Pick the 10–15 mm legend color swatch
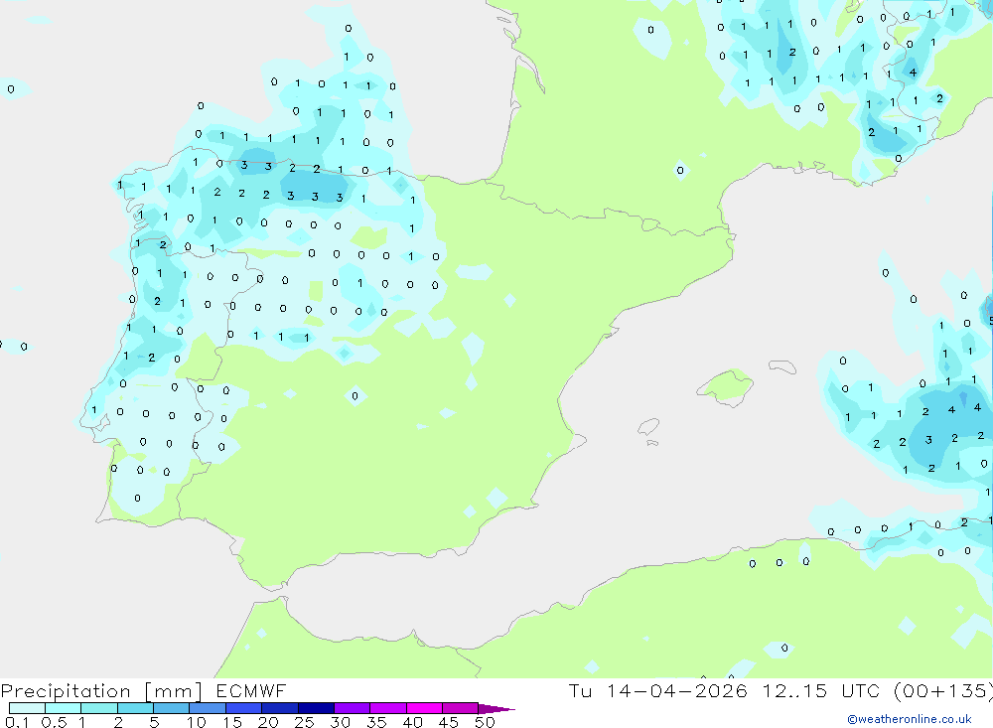 coord(208,708)
